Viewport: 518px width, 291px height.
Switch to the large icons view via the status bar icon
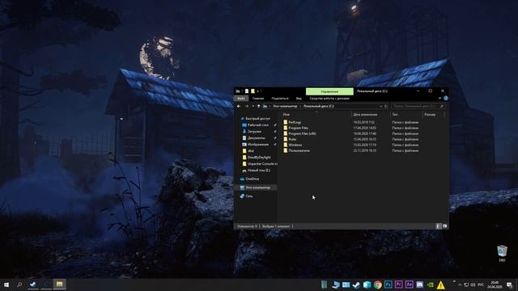444,226
